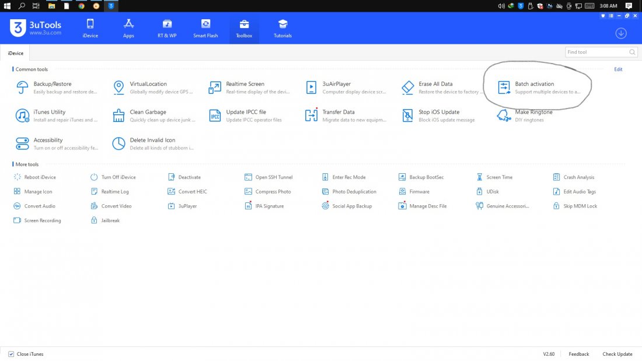
Task: Open Delete Invalid Icon tool
Action: point(153,143)
